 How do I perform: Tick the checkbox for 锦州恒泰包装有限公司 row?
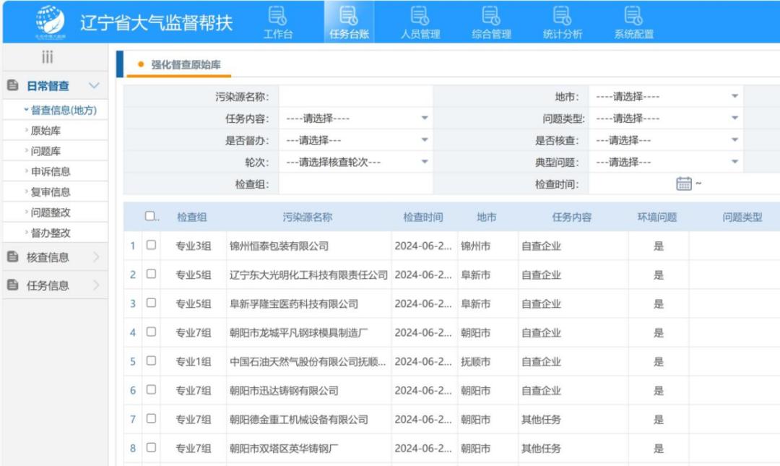click(152, 246)
